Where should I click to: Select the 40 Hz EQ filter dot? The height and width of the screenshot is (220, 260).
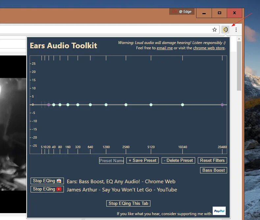54,105
